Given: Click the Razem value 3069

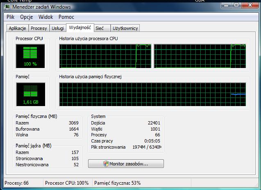Looking at the screenshot, I should pos(74,123).
